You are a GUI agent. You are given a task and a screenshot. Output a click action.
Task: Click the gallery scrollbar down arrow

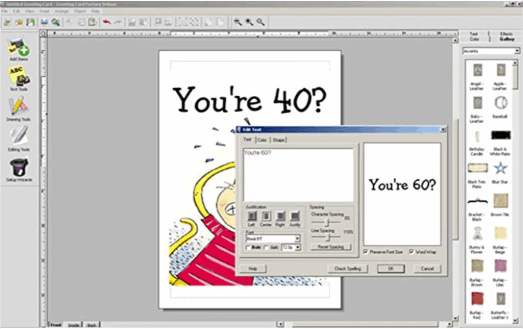point(516,321)
